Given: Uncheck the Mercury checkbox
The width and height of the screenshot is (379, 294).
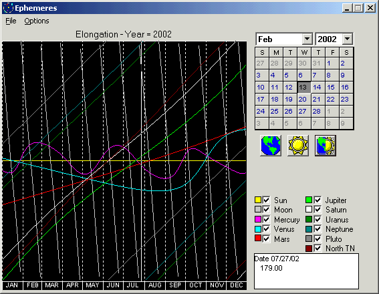Looking at the screenshot, I should coord(266,219).
